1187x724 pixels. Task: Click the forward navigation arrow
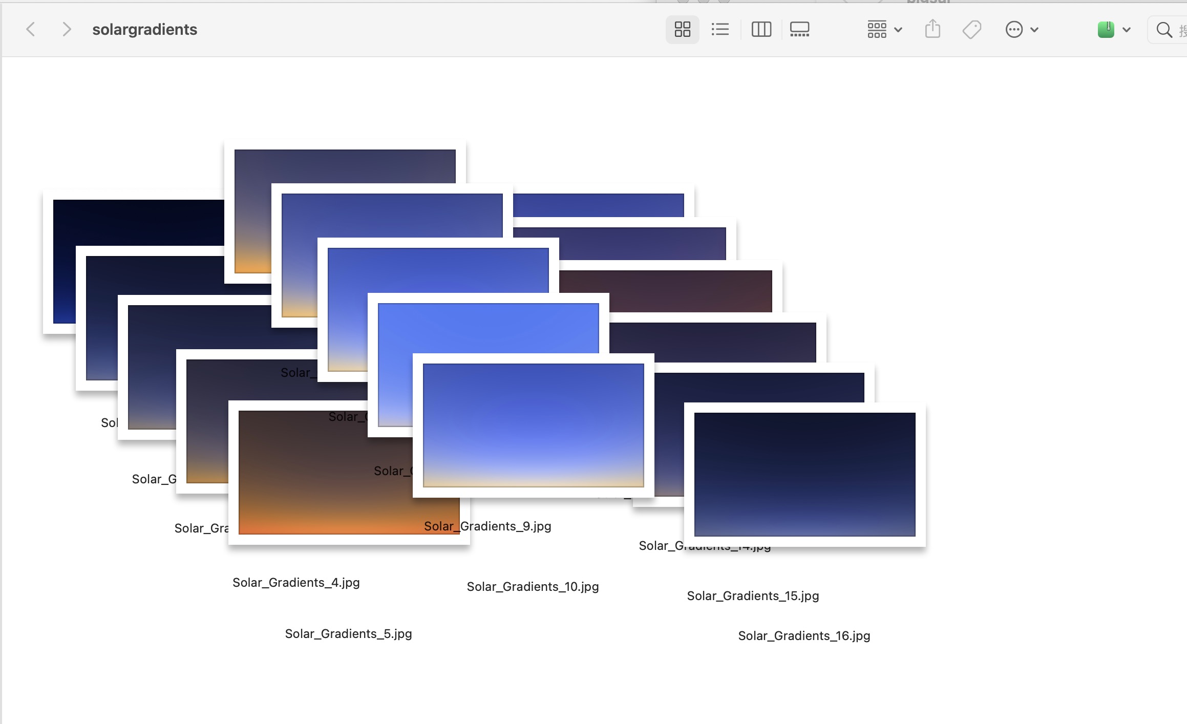(66, 29)
